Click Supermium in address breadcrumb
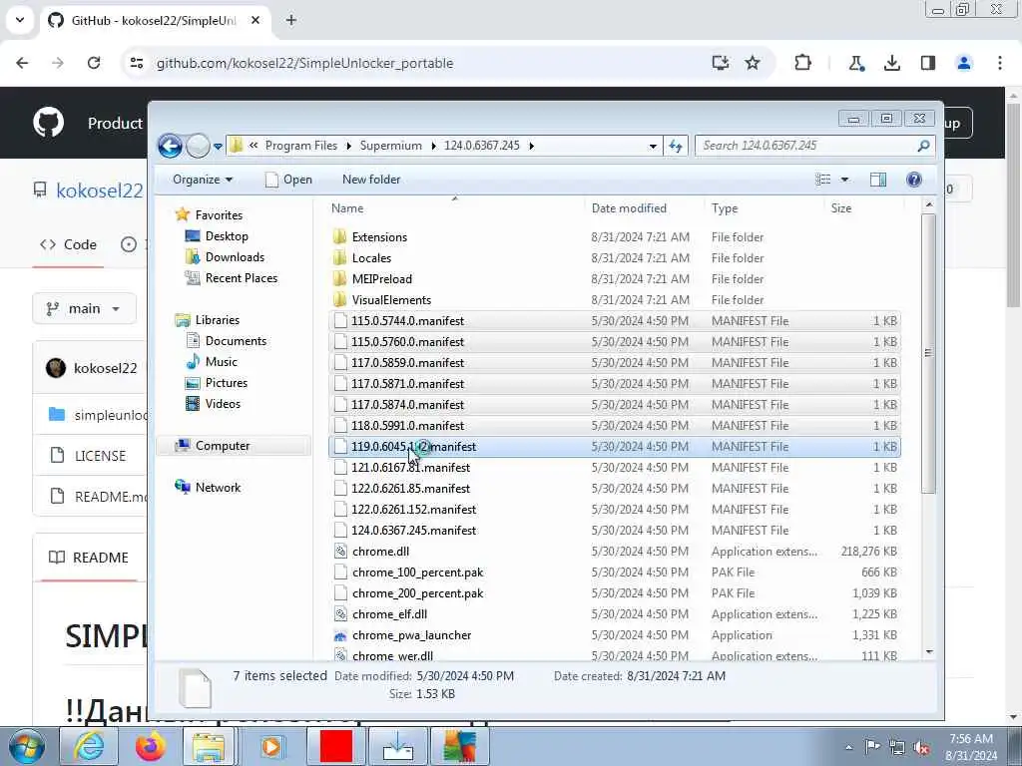Viewport: 1022px width, 766px height. click(390, 146)
